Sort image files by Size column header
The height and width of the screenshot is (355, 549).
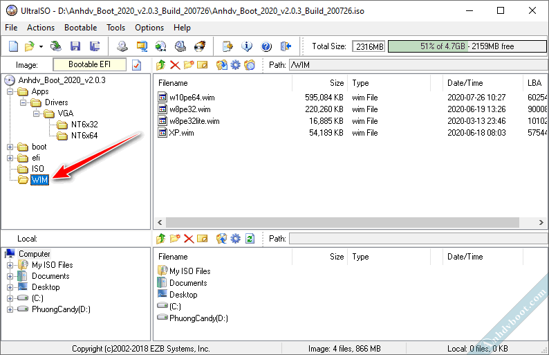[x=319, y=83]
